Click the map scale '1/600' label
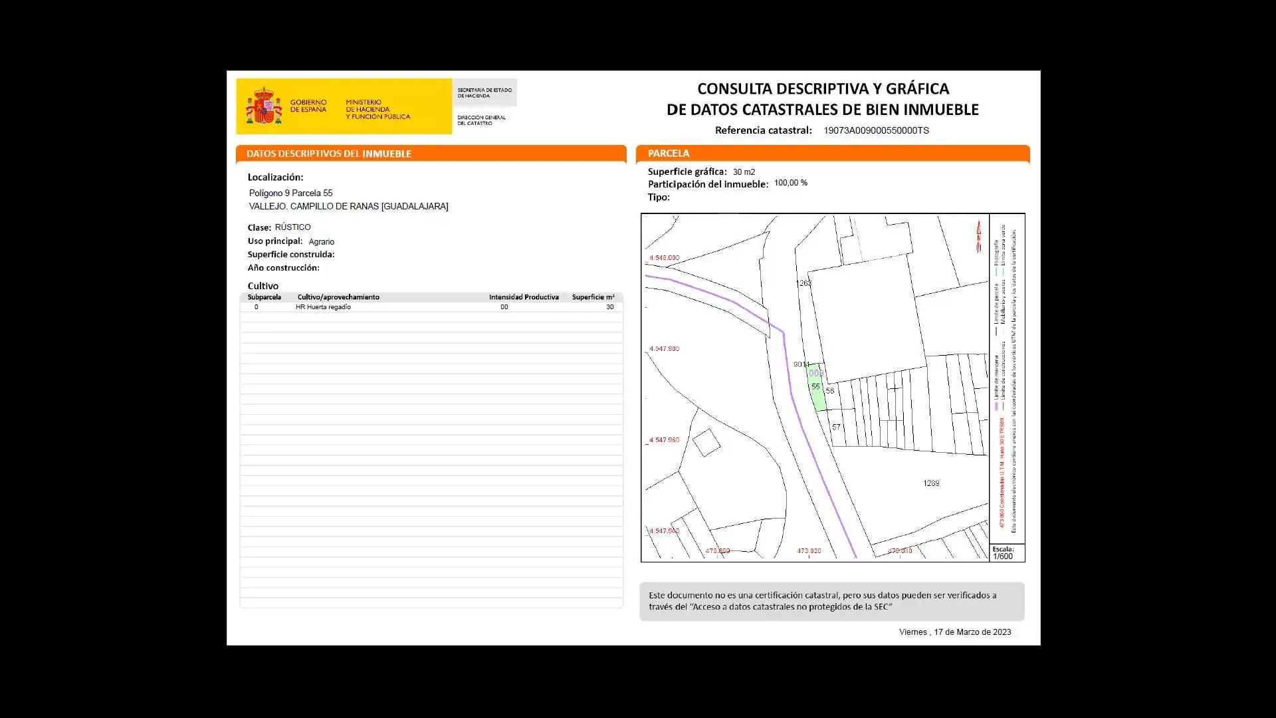Image resolution: width=1276 pixels, height=718 pixels. pos(1002,556)
